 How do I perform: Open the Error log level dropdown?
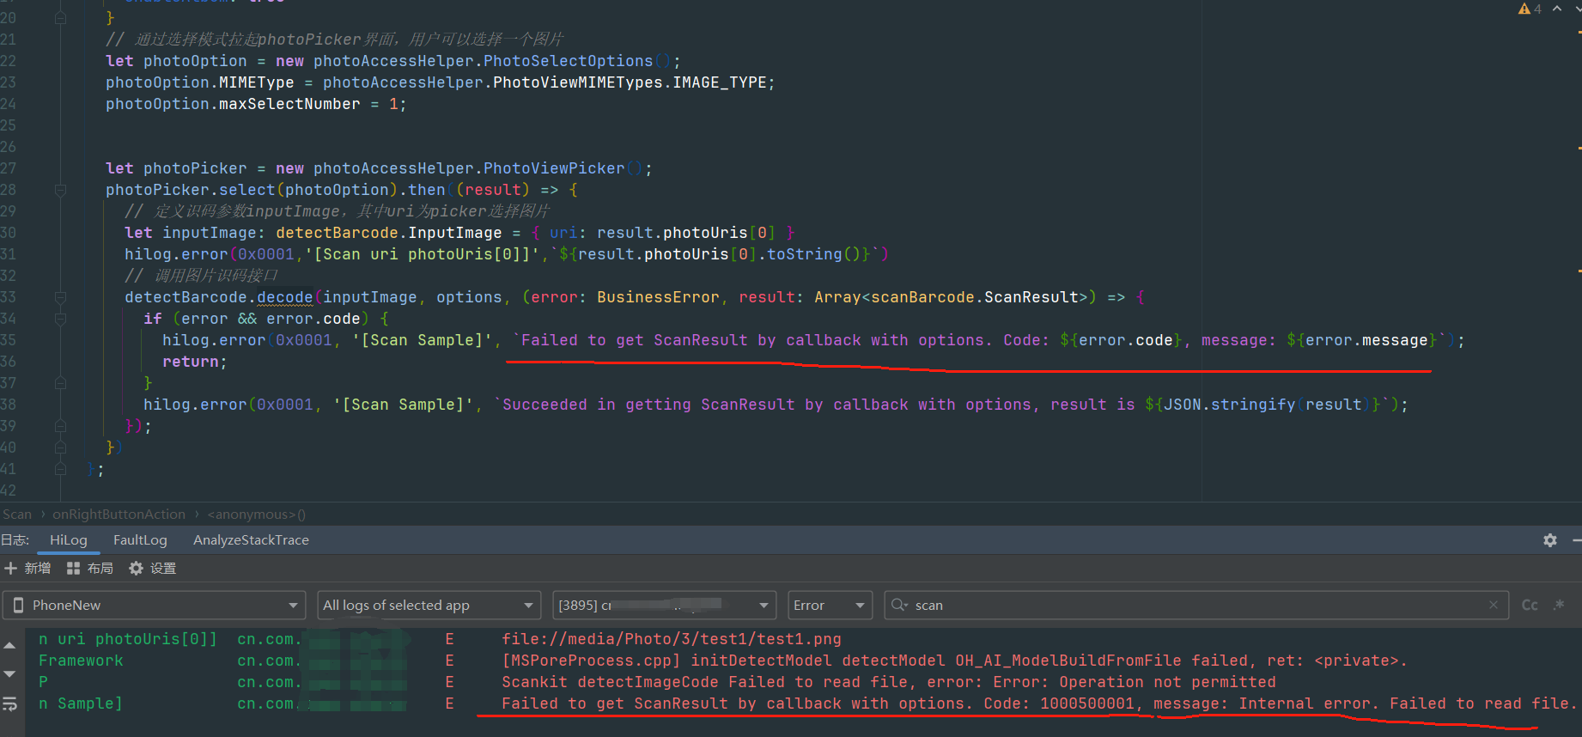pyautogui.click(x=830, y=605)
